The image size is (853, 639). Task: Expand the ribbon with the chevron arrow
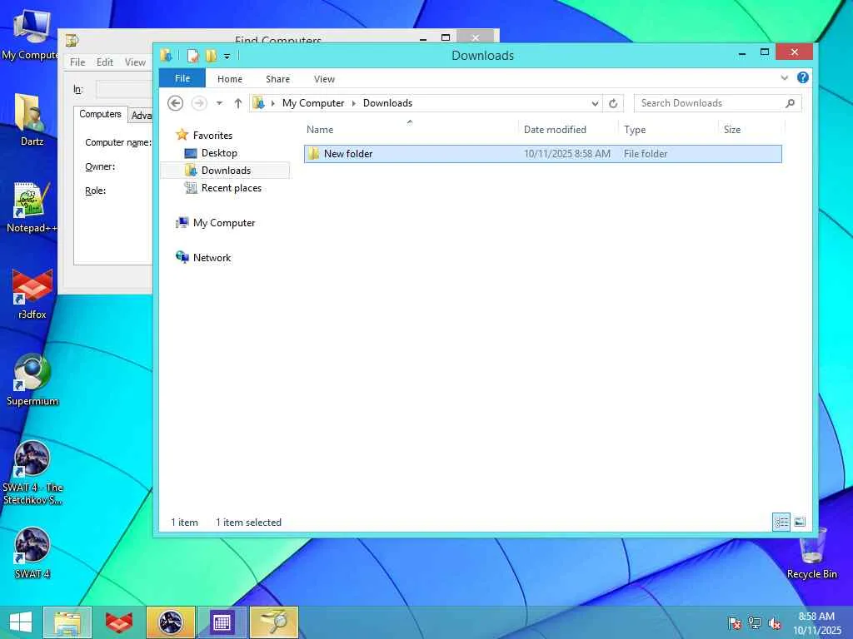point(784,77)
